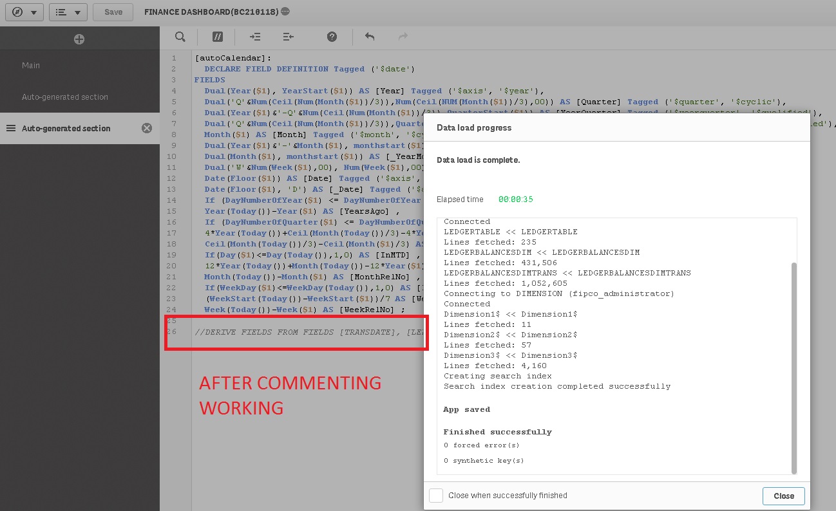Viewport: 836px width, 511px height.
Task: Close the Data load progress dialog
Action: pyautogui.click(x=784, y=496)
